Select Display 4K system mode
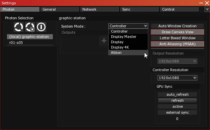Screen dimensions: 210x130 128,47
